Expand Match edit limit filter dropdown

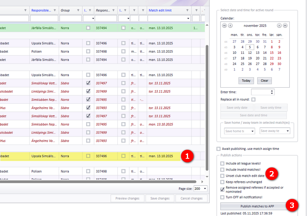pos(188,18)
